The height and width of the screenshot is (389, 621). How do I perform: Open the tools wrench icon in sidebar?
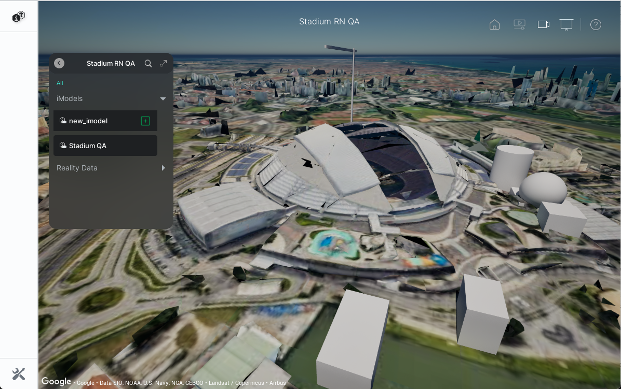pyautogui.click(x=19, y=373)
